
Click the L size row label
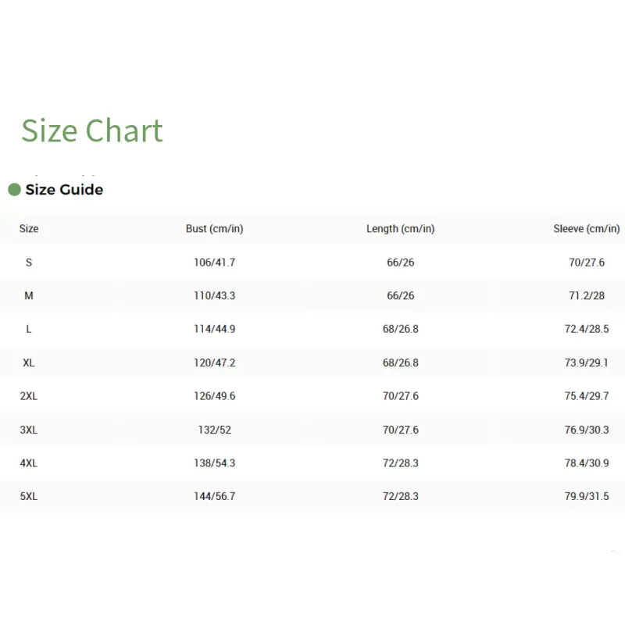(x=29, y=329)
